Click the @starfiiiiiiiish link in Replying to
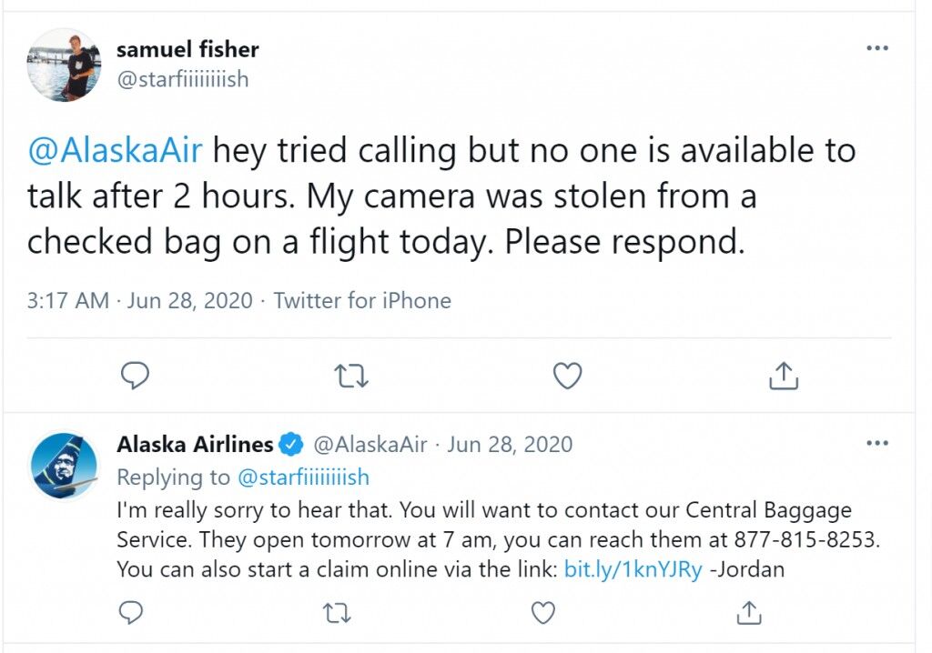The height and width of the screenshot is (653, 932). click(x=303, y=477)
